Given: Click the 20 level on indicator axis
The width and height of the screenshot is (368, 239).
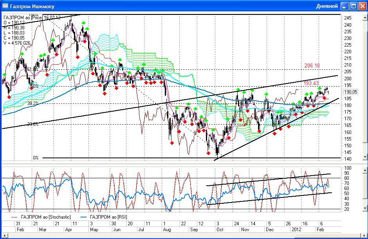Looking at the screenshot, I should [347, 209].
